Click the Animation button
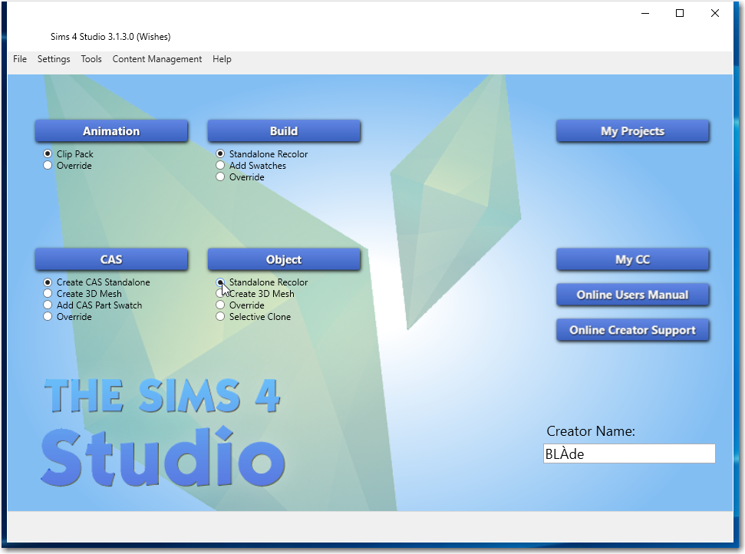 point(111,130)
